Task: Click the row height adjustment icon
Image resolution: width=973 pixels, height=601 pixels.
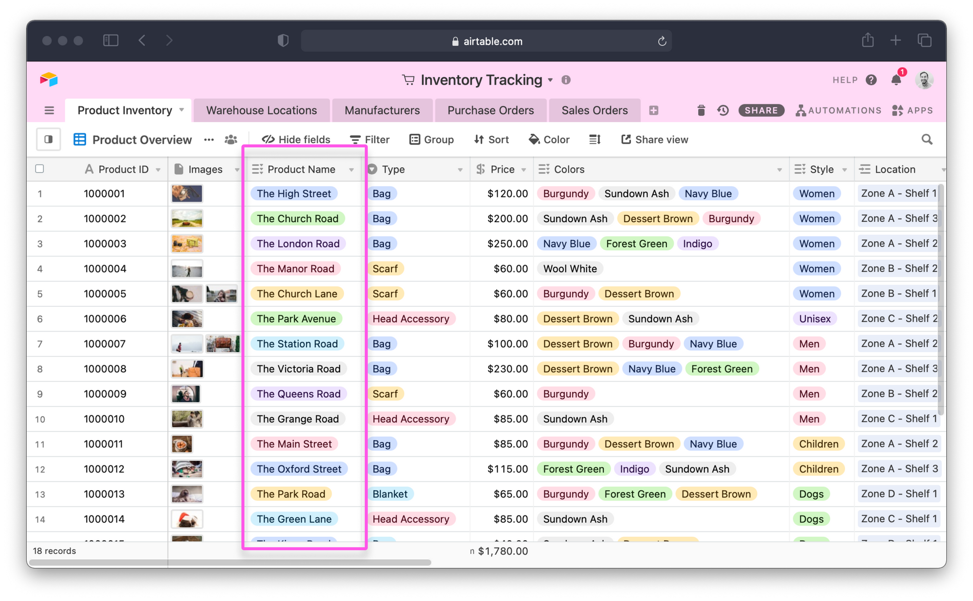Action: tap(595, 140)
